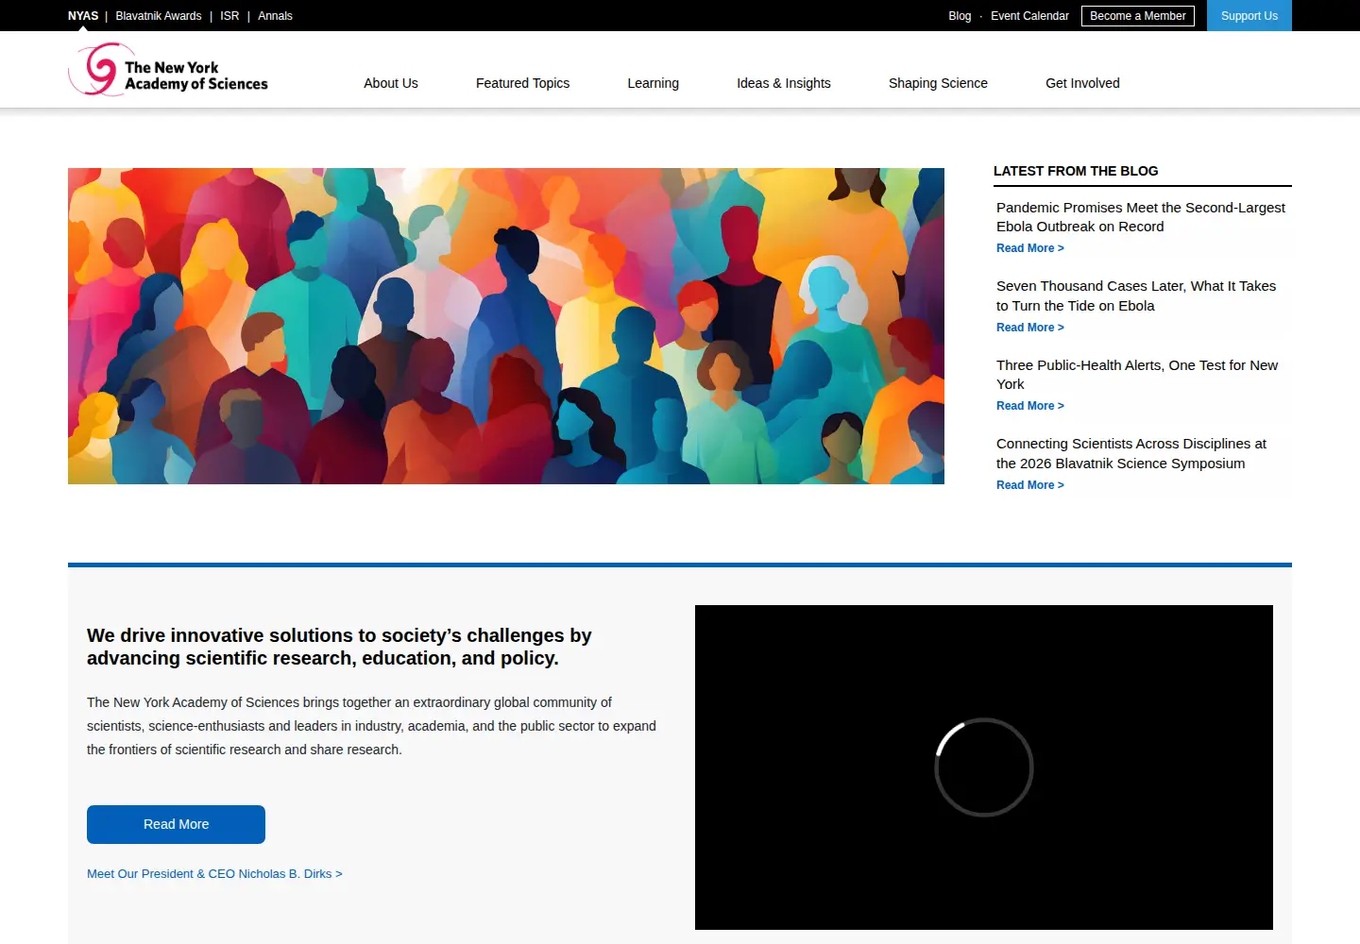Screen dimensions: 1360x944
Task: Open the Three Public-Health Alerts article
Action: pos(1137,375)
